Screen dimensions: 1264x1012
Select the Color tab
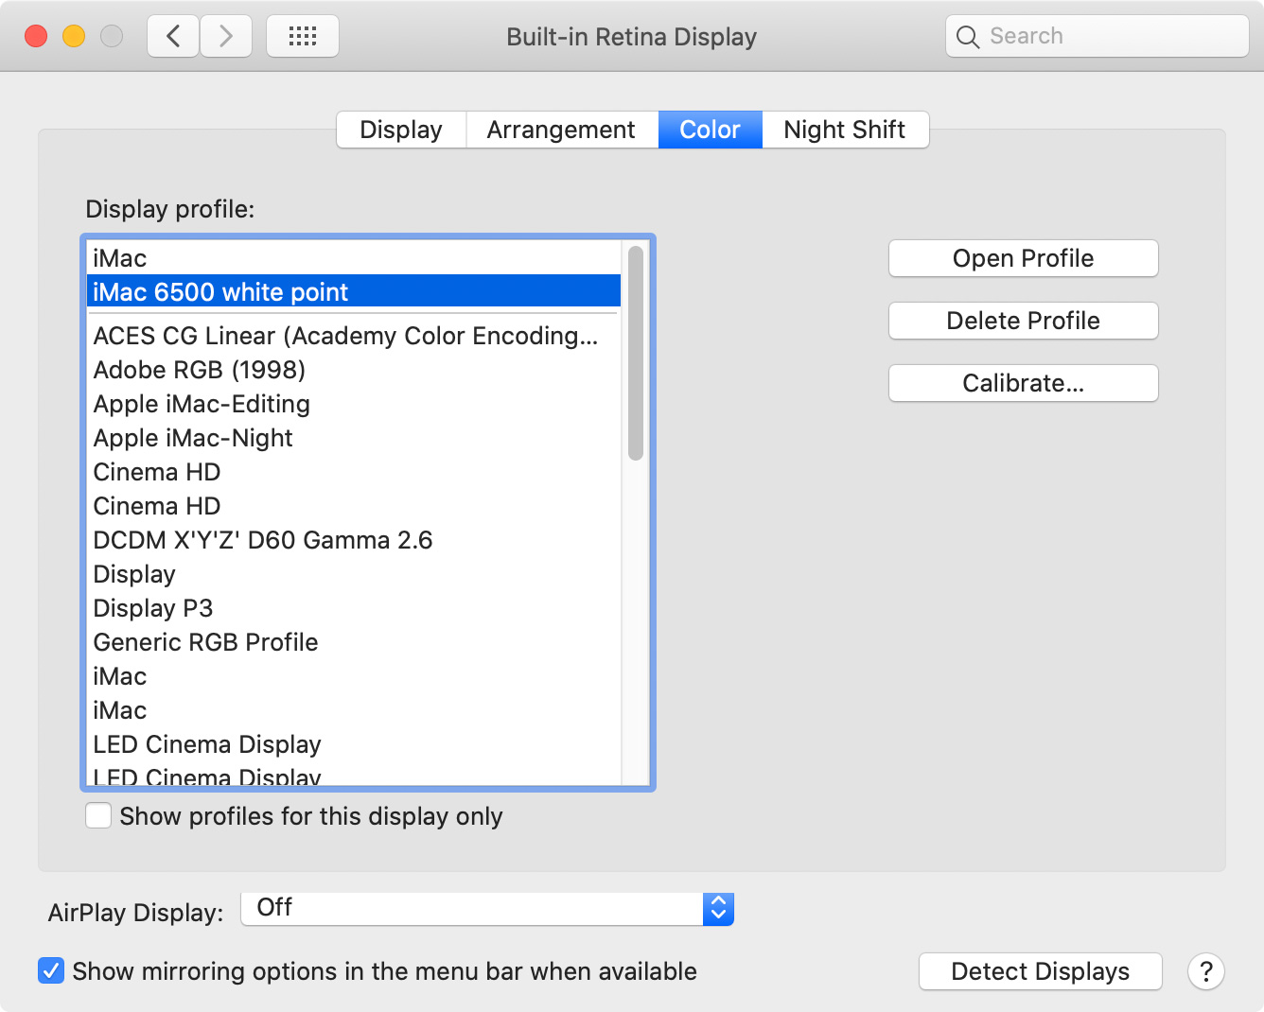click(710, 130)
